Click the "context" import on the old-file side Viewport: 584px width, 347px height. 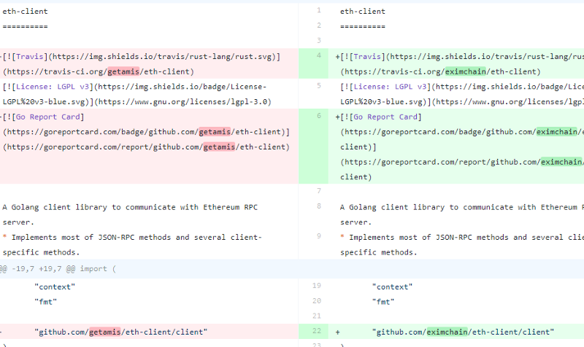[55, 286]
